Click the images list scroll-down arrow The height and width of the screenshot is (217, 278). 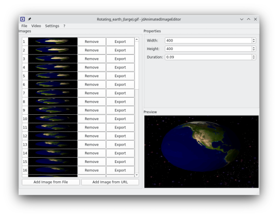point(137,175)
